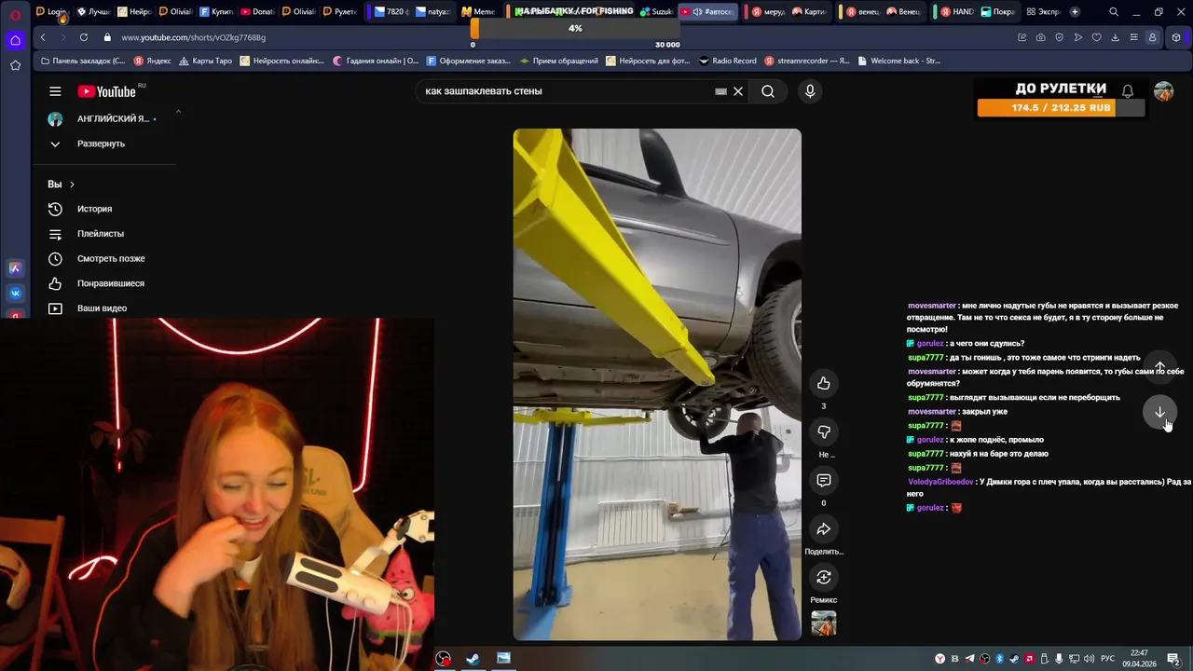Open the sound thumbnail below Remix
Screen dimensions: 1193x671
pos(824,623)
